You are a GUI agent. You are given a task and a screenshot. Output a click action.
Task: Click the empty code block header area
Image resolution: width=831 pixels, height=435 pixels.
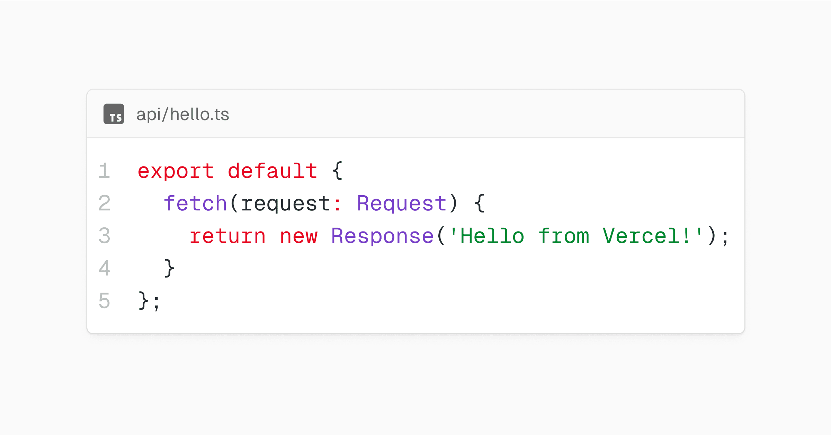pos(485,114)
